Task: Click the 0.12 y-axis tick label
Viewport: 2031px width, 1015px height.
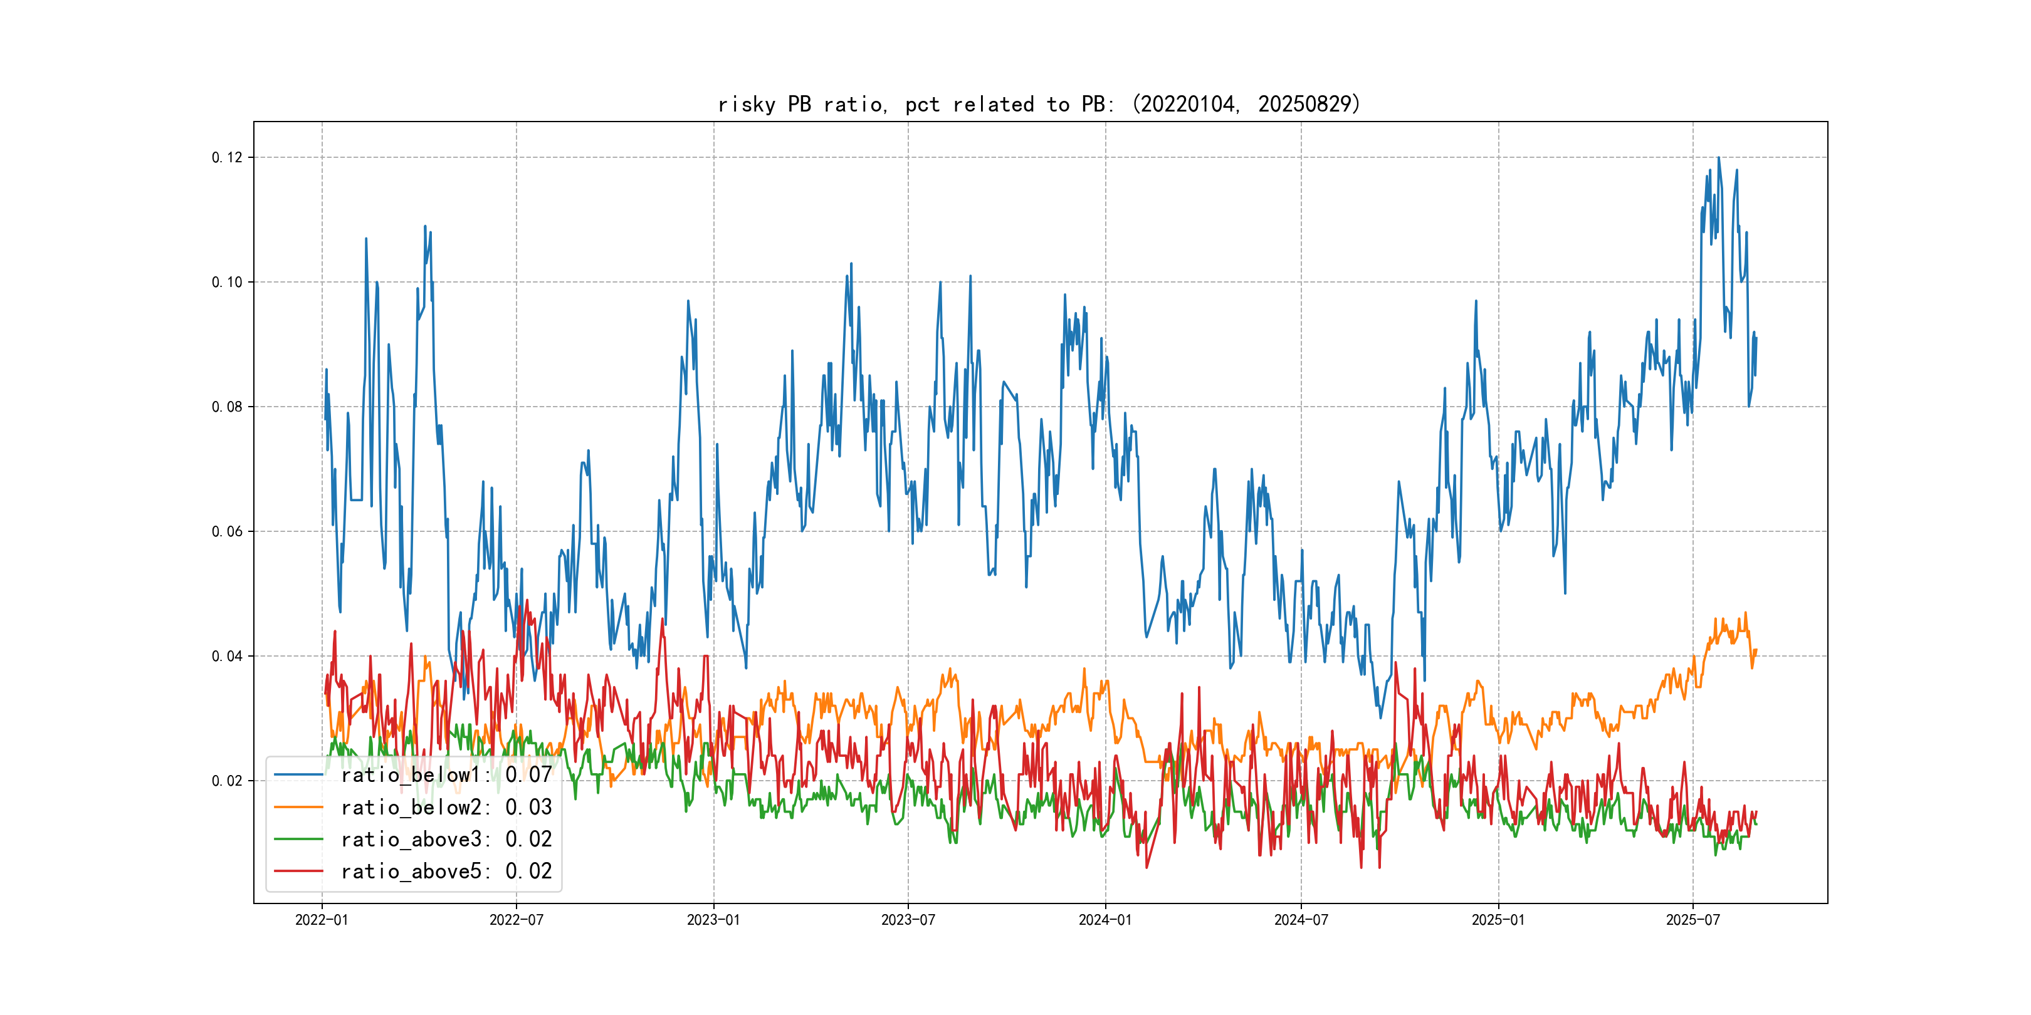Action: [x=227, y=158]
